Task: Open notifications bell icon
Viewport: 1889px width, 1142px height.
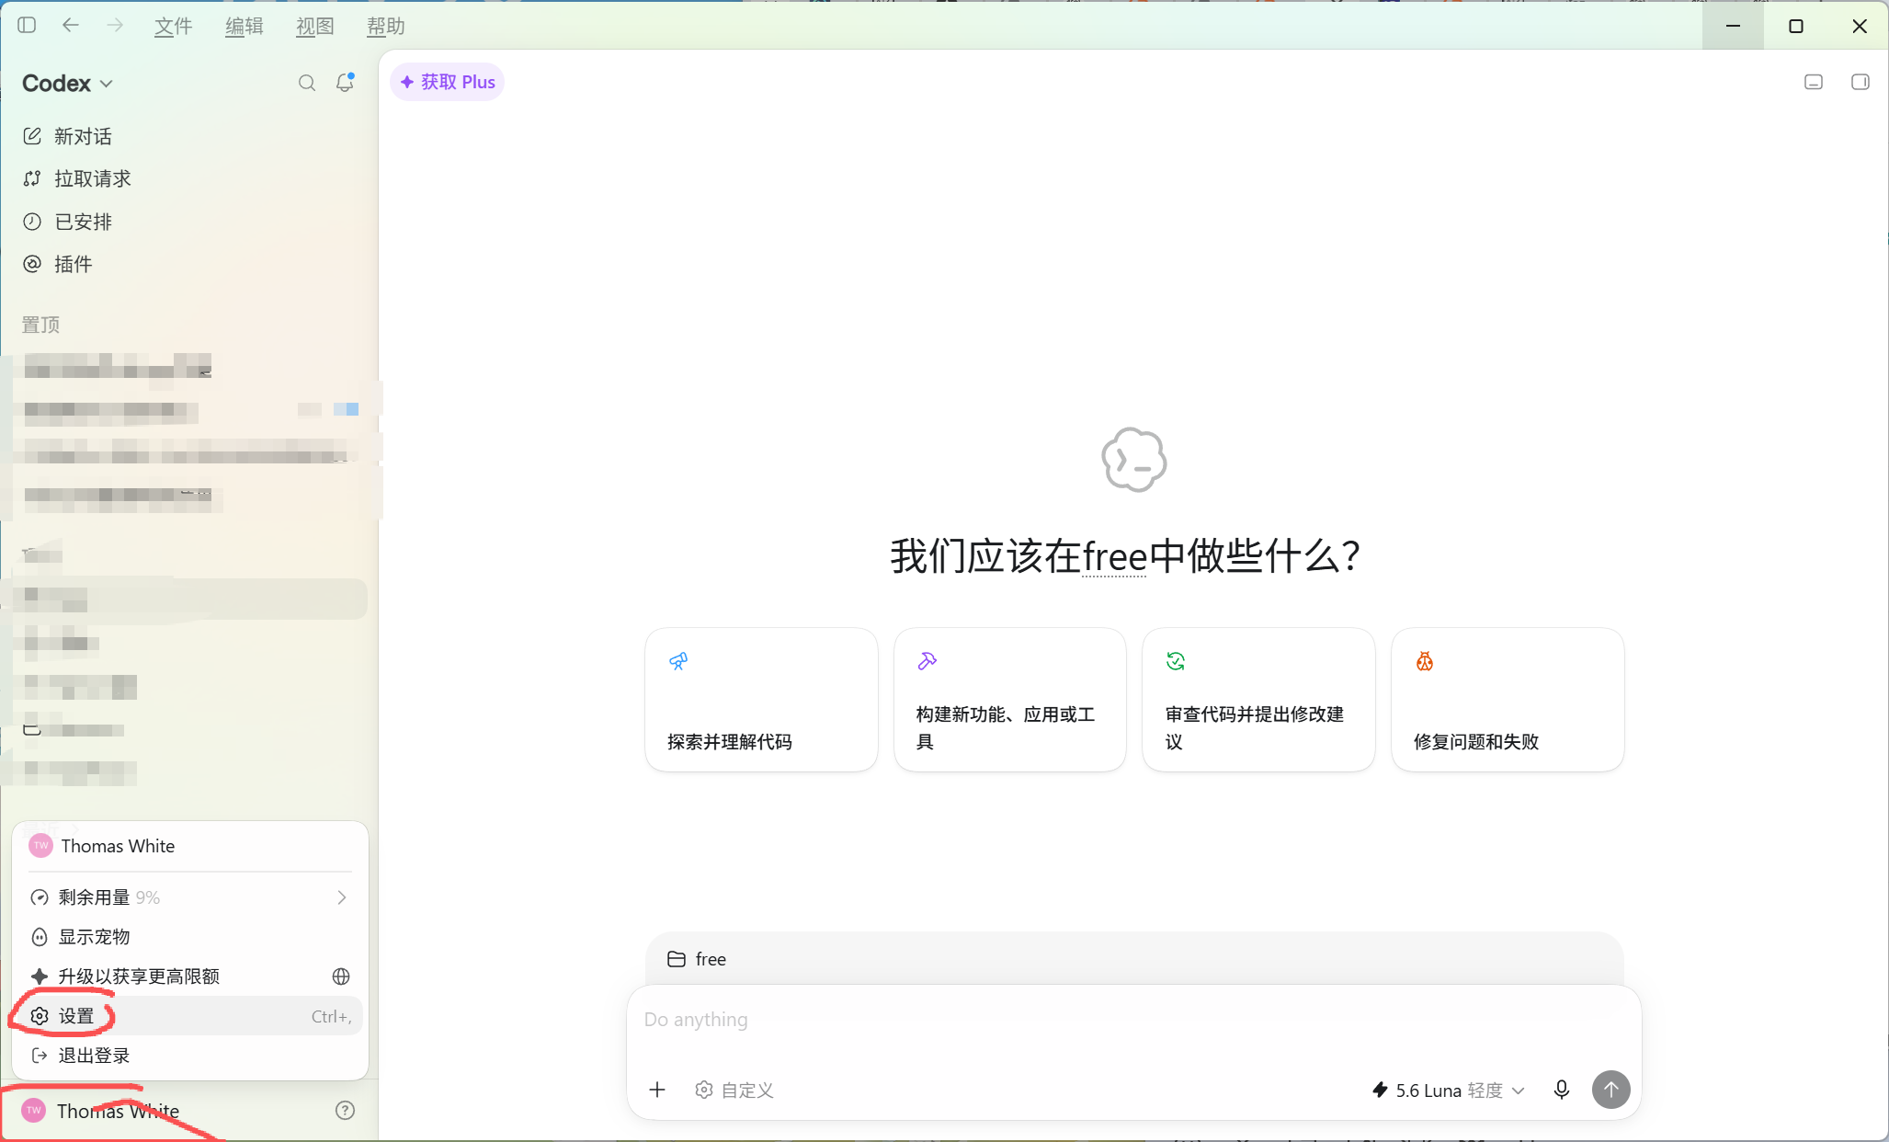Action: click(345, 83)
